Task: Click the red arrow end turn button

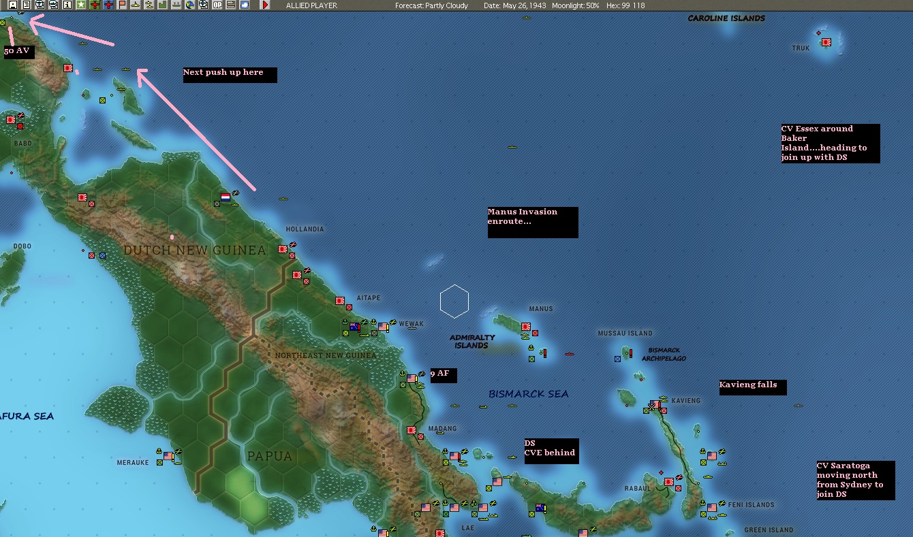Action: click(x=265, y=5)
